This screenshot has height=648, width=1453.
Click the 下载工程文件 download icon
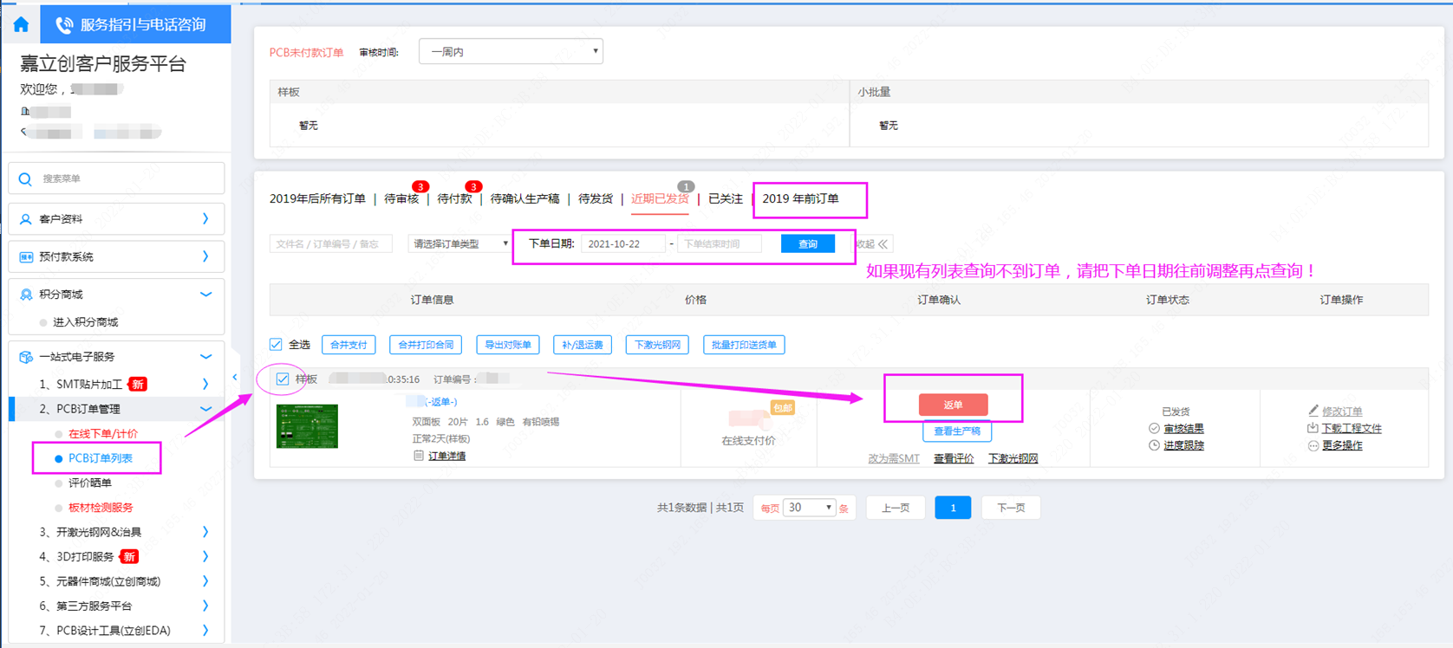[1313, 428]
